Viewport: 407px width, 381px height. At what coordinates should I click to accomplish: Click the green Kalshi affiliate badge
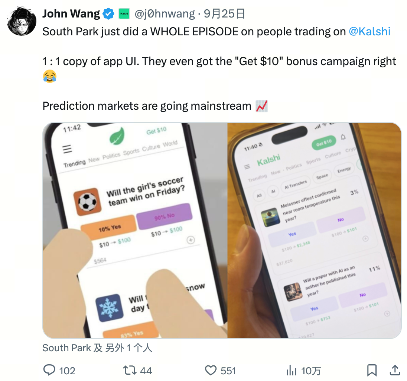point(124,14)
